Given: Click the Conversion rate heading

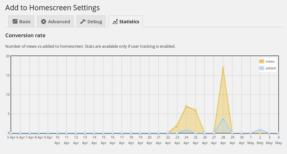Looking at the screenshot, I should (25, 35).
